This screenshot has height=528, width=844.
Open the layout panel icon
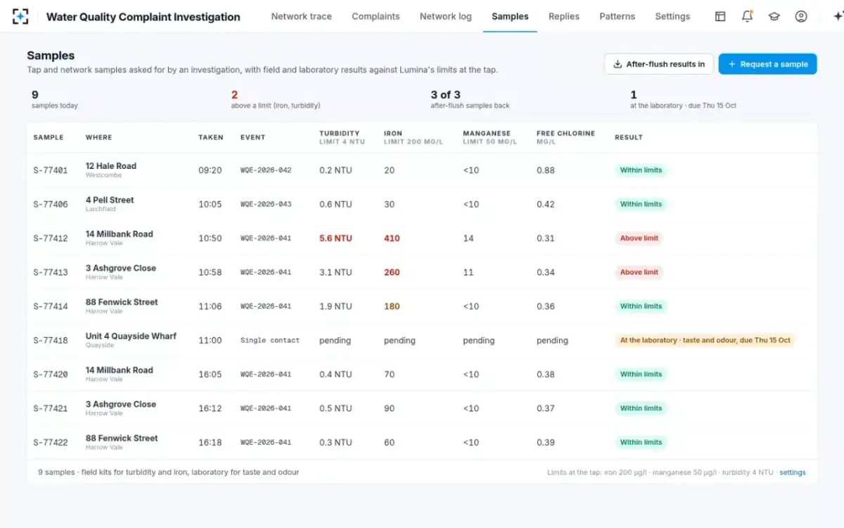tap(720, 16)
